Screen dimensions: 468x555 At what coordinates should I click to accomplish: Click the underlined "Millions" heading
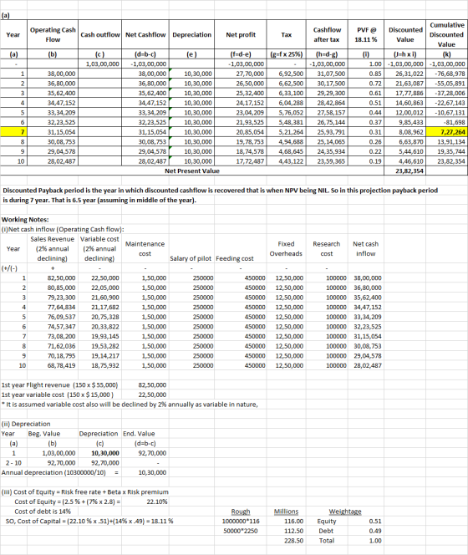point(286,512)
